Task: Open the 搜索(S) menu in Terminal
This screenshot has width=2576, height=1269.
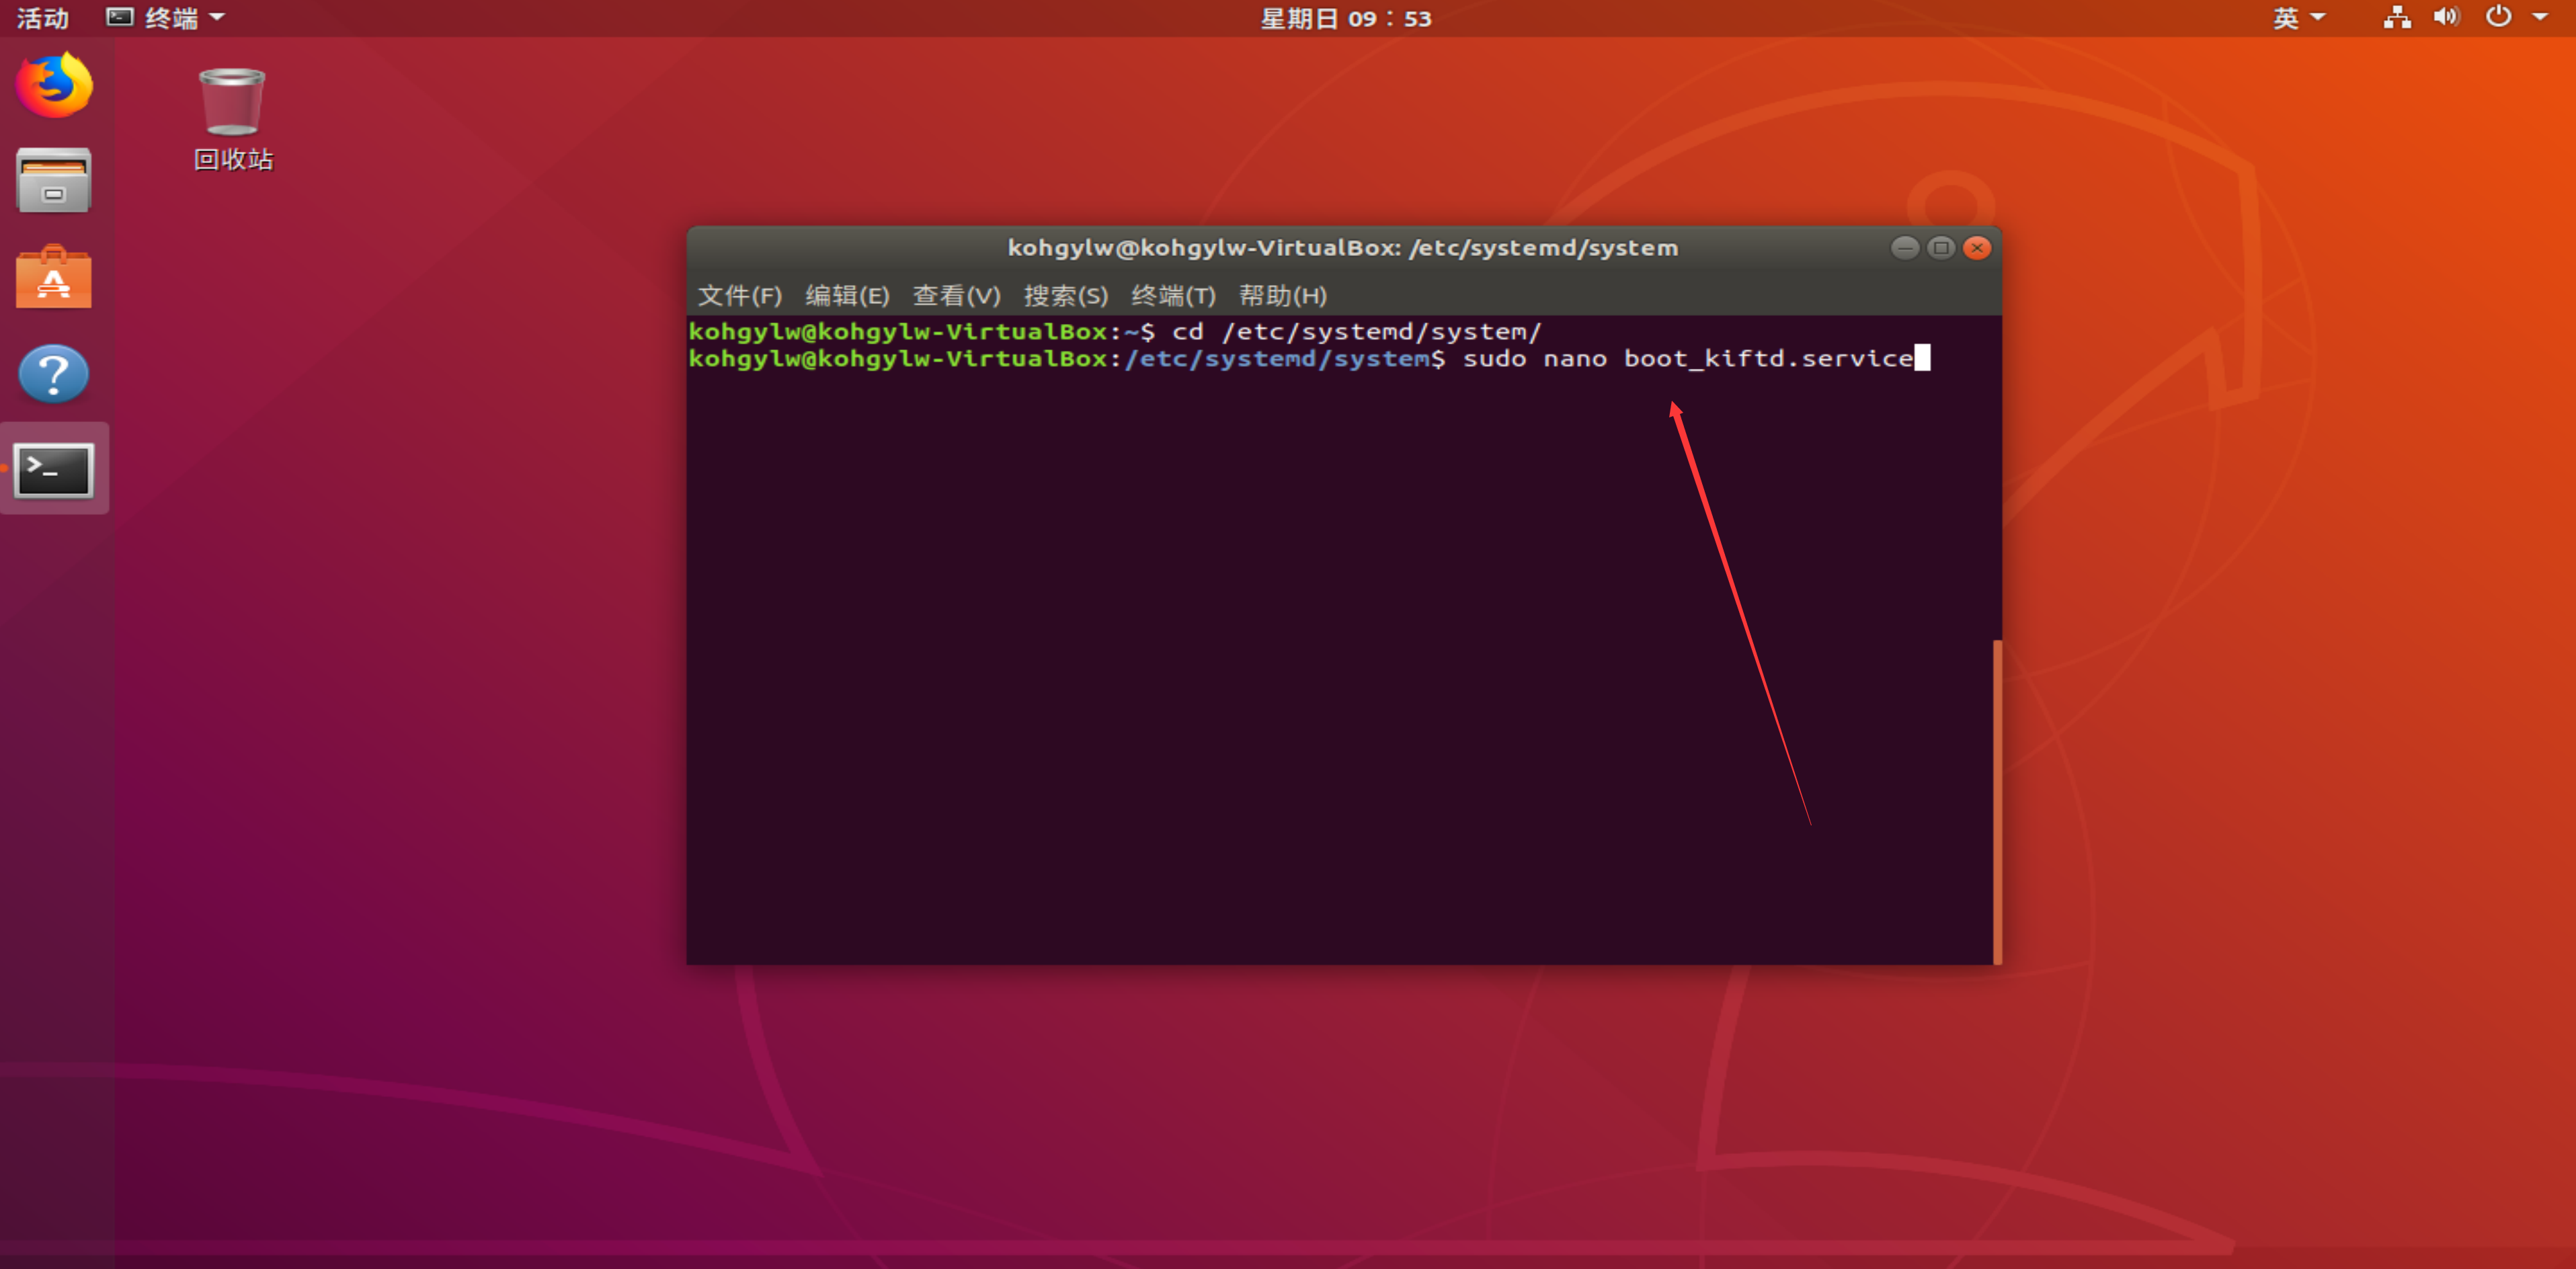Action: (1065, 295)
